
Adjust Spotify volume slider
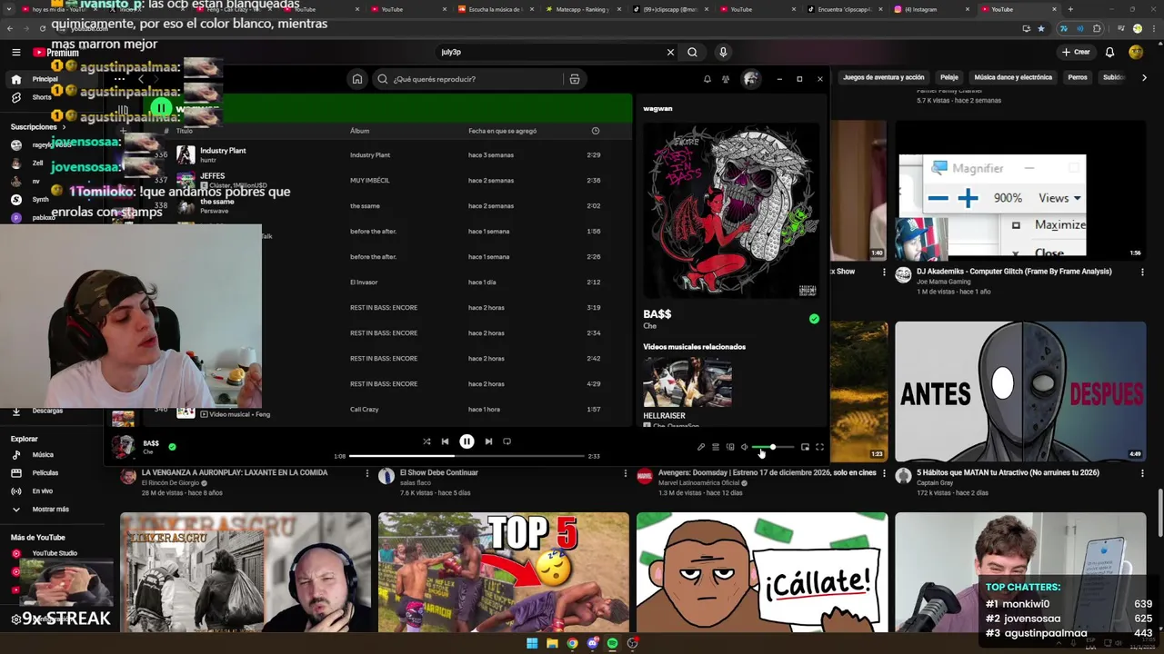pos(774,447)
